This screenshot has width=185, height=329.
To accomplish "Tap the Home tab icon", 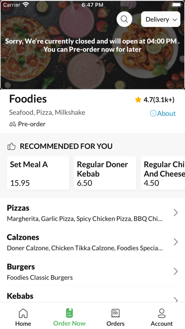I will (23, 313).
